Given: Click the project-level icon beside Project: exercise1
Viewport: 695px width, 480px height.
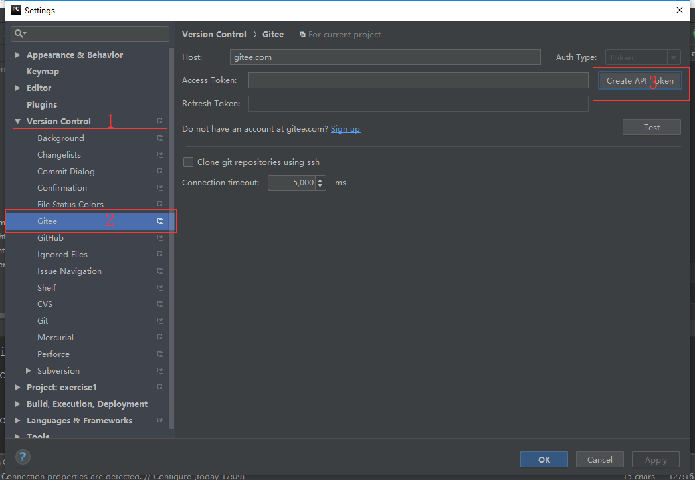Looking at the screenshot, I should point(160,388).
